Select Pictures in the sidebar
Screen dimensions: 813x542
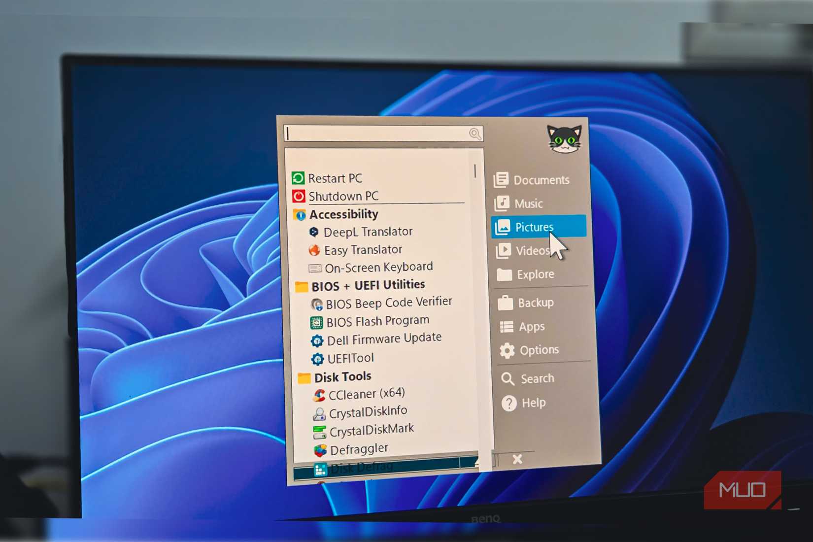click(534, 227)
